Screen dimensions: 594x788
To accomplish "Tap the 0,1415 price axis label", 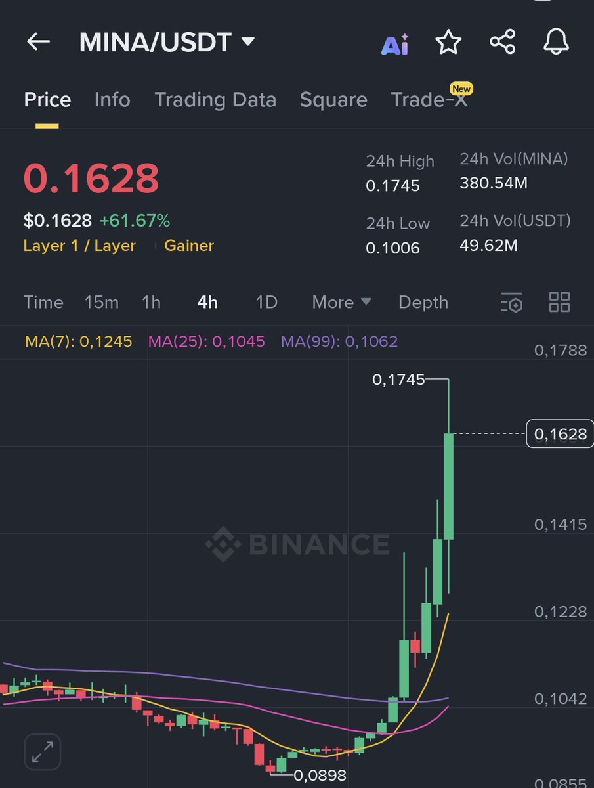I will (x=561, y=525).
